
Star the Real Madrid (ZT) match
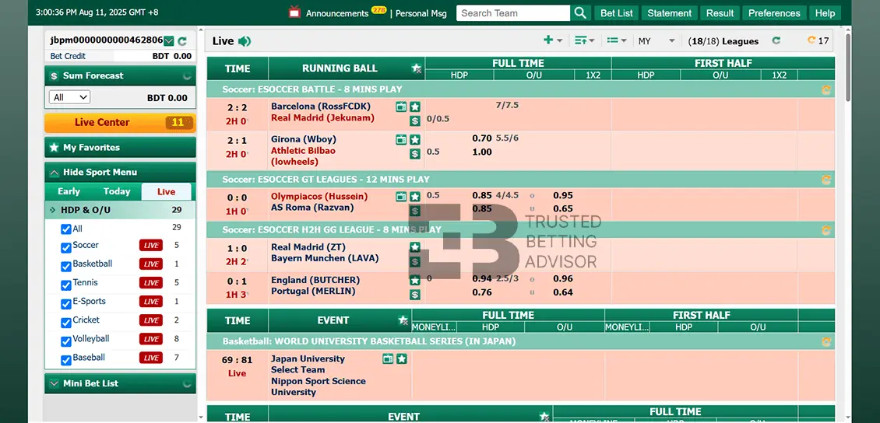(x=415, y=247)
